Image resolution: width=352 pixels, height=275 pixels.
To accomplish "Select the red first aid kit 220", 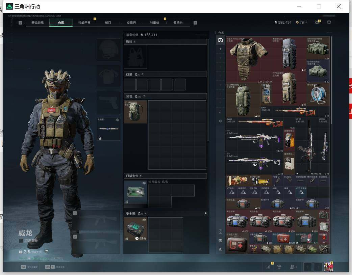I will click(x=283, y=238).
